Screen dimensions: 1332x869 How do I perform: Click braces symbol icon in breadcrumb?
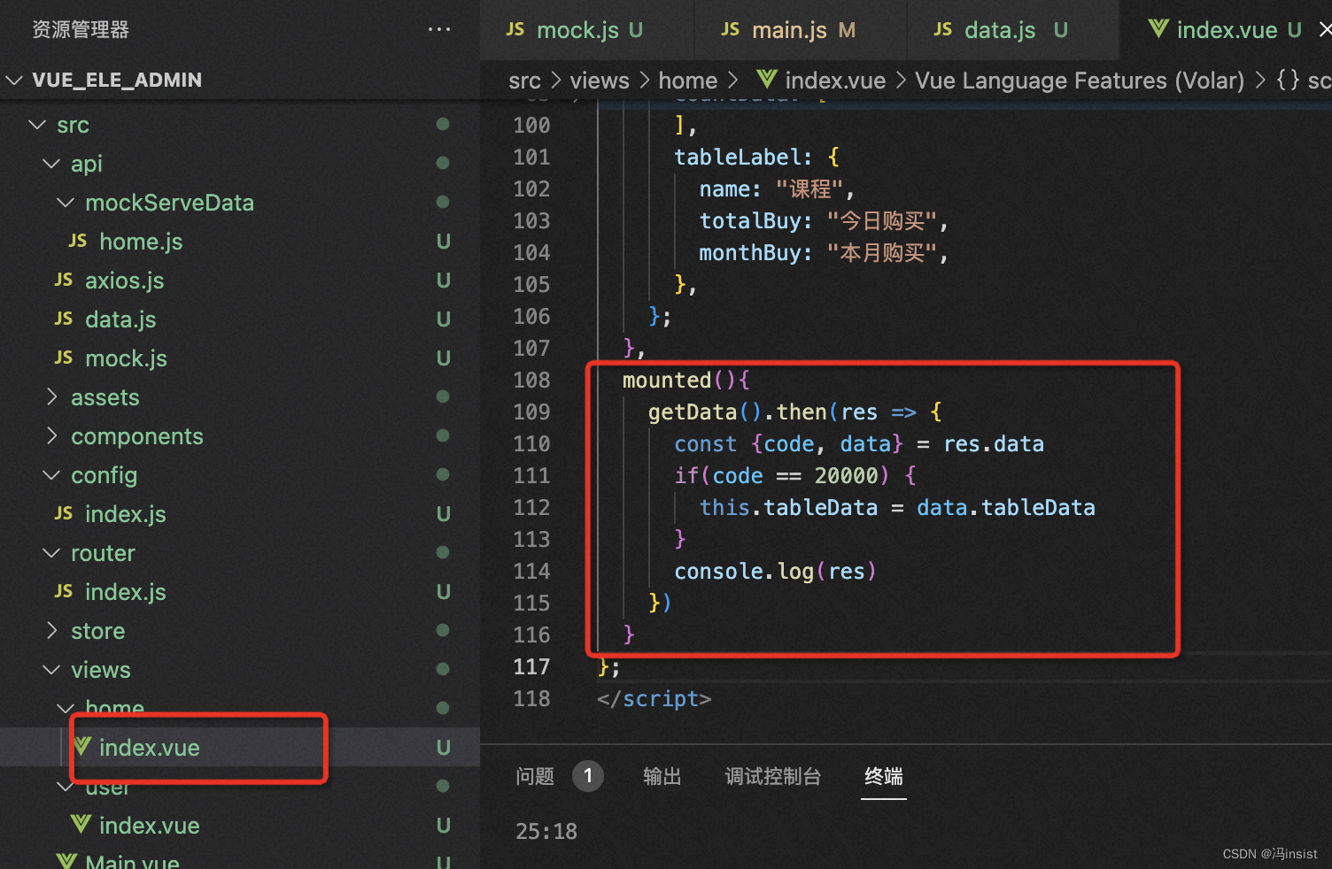tap(1288, 80)
